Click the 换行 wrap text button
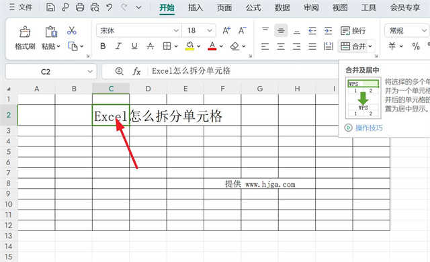Screen dimensions: 430x262 (x=353, y=30)
